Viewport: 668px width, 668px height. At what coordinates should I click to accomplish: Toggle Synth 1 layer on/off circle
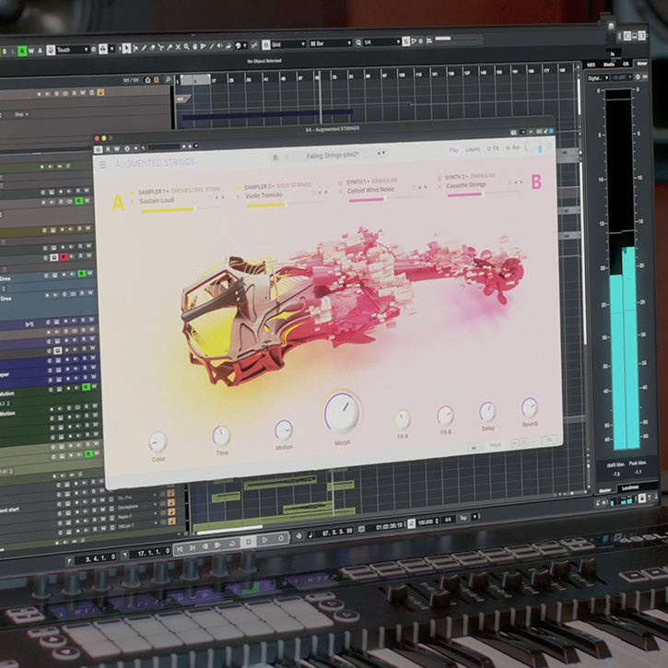point(340,182)
